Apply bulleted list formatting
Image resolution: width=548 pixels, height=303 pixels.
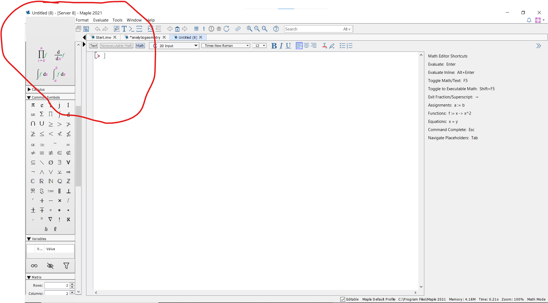tap(343, 46)
